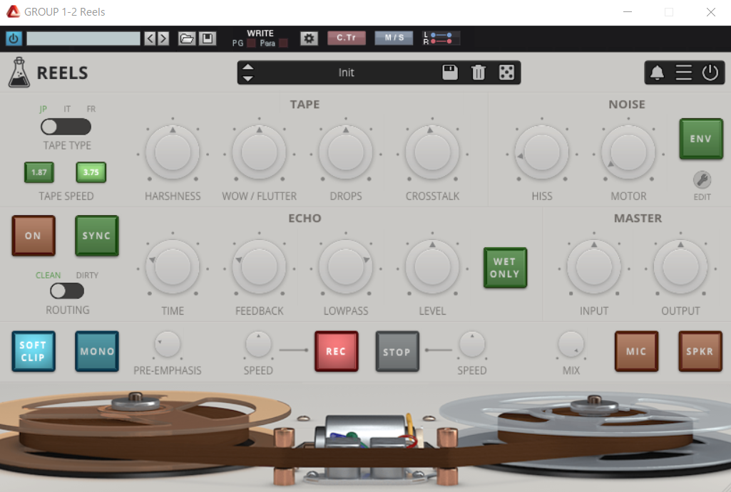
Task: Save preset using host floppy disk icon
Action: coord(208,38)
